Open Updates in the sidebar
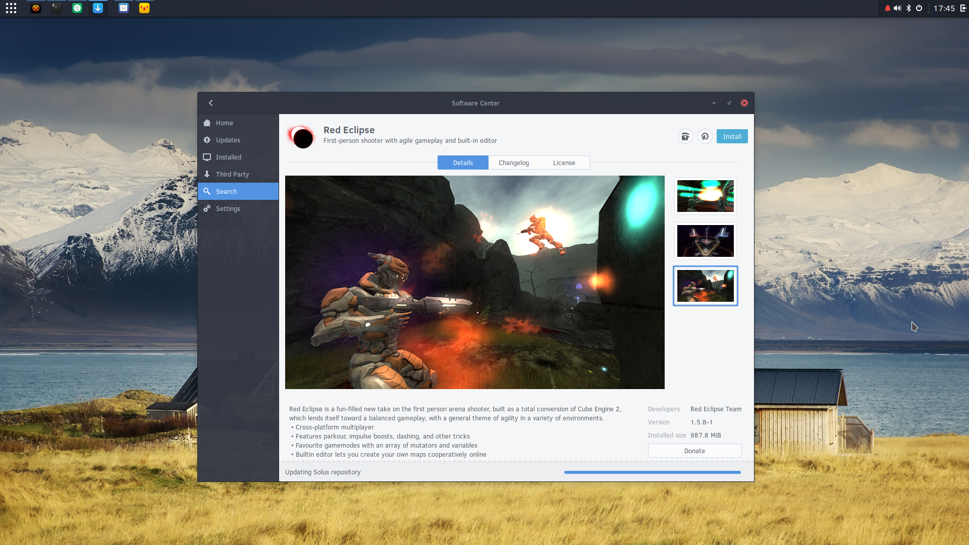Screen dimensions: 969x545 [238, 140]
